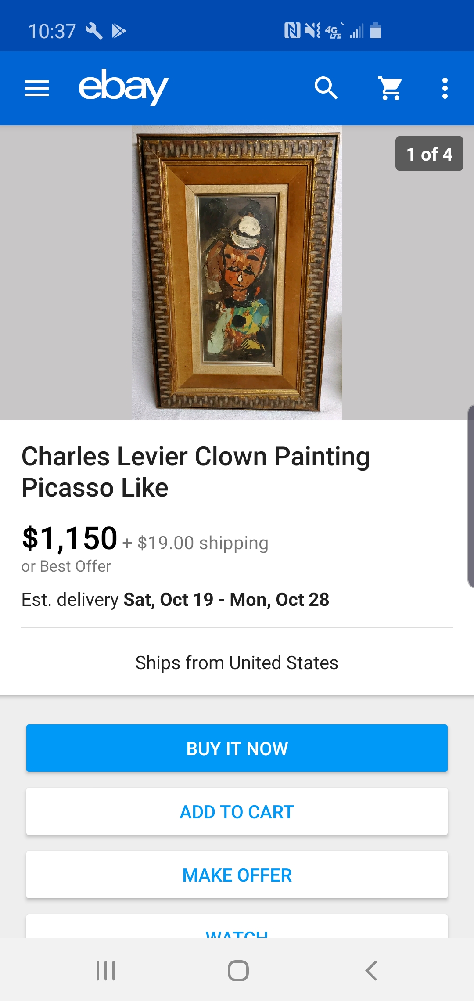Screen dimensions: 474x1001
Task: Open the three-dot overflow menu
Action: pyautogui.click(x=445, y=88)
